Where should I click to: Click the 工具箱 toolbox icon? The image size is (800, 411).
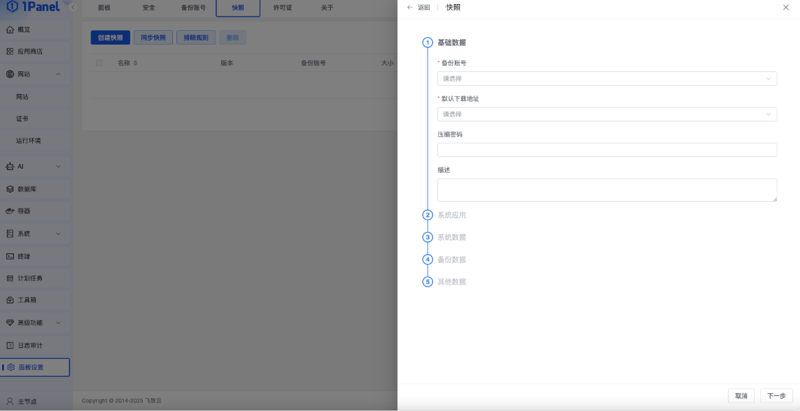10,300
